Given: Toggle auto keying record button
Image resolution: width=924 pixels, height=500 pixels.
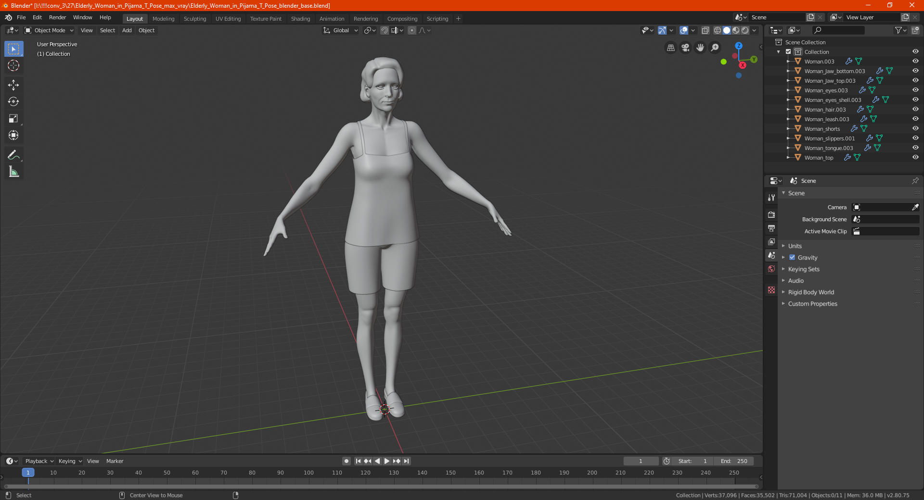Looking at the screenshot, I should (x=346, y=461).
